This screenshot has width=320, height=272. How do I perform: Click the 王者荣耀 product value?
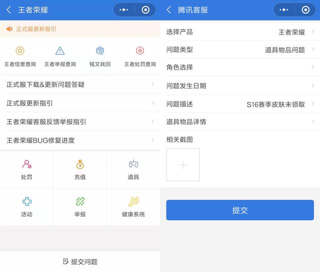coord(291,32)
